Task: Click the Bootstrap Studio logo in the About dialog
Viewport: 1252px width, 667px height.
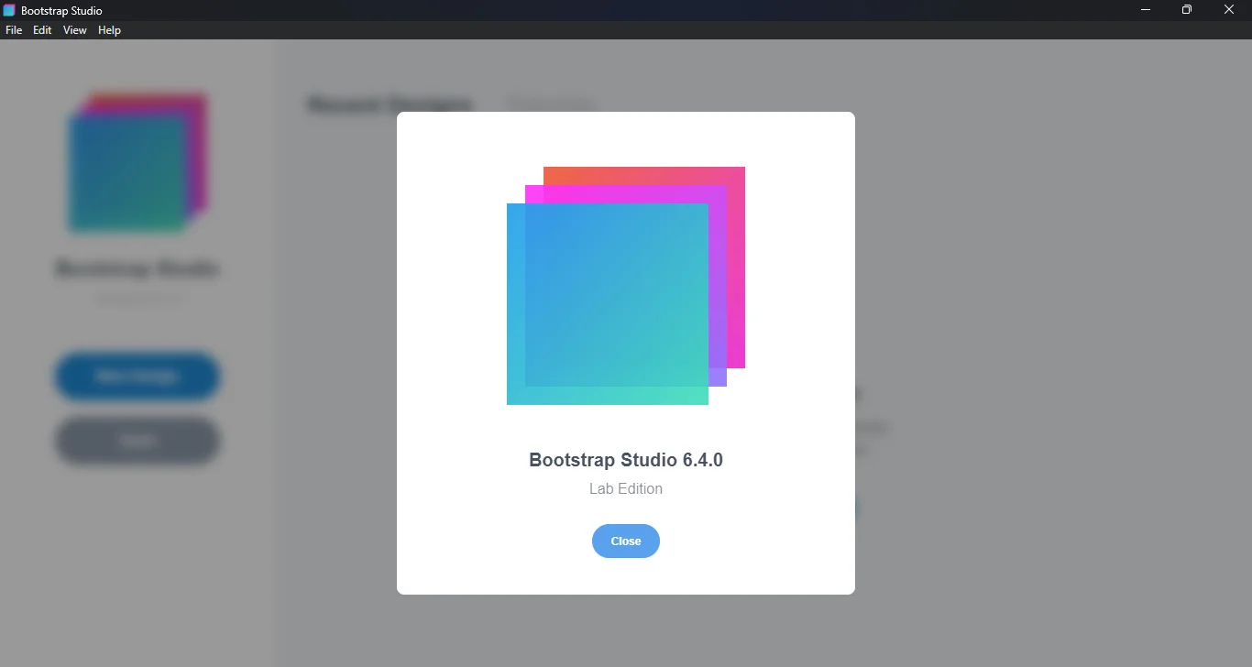Action: click(x=626, y=286)
